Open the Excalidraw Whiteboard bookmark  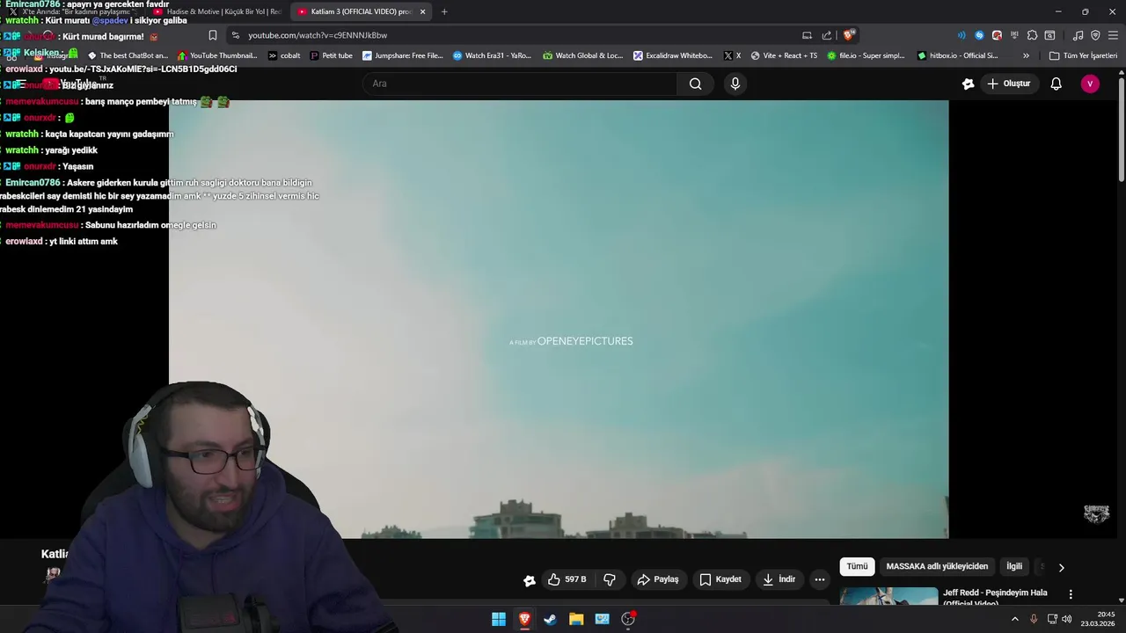[673, 55]
